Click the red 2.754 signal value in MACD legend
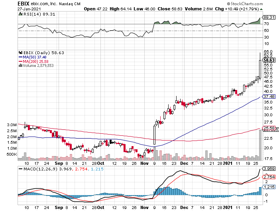The width and height of the screenshot is (279, 211). click(x=81, y=169)
